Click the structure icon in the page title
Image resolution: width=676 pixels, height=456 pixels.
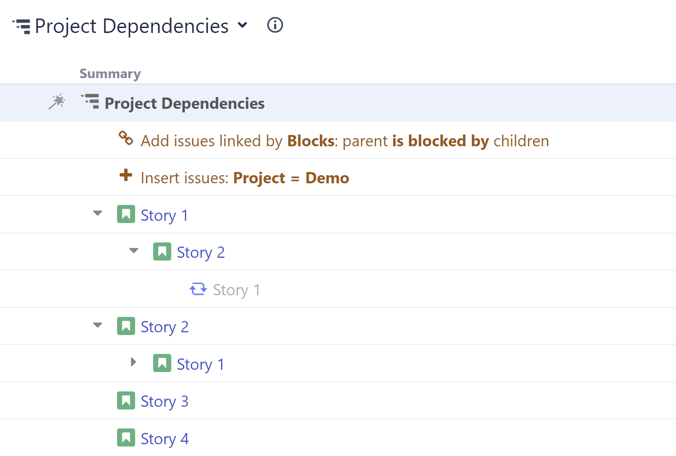point(21,26)
